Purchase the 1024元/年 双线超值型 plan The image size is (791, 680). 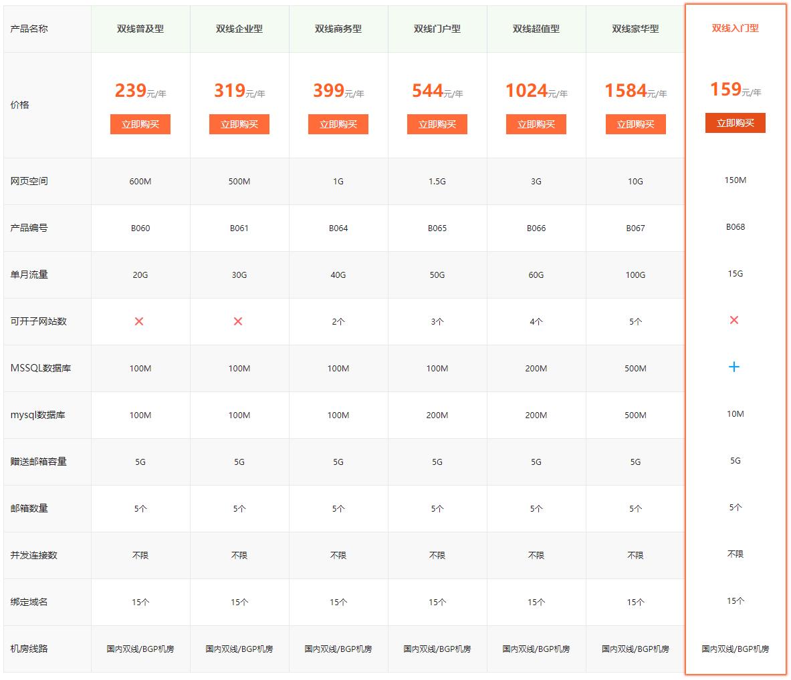[x=536, y=124]
